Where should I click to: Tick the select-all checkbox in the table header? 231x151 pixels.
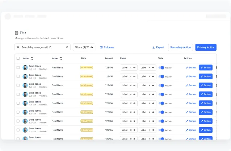(18, 58)
